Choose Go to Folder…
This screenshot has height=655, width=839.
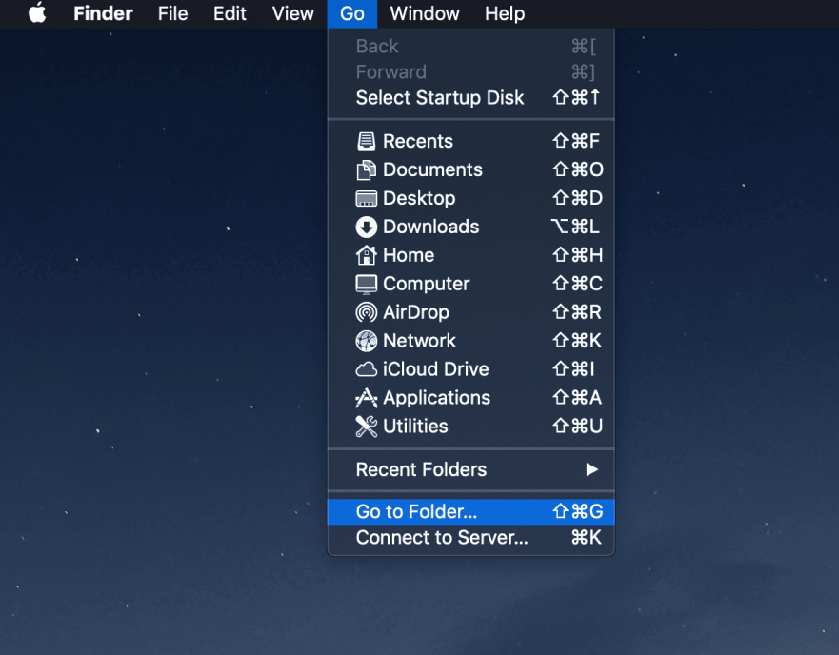point(470,512)
